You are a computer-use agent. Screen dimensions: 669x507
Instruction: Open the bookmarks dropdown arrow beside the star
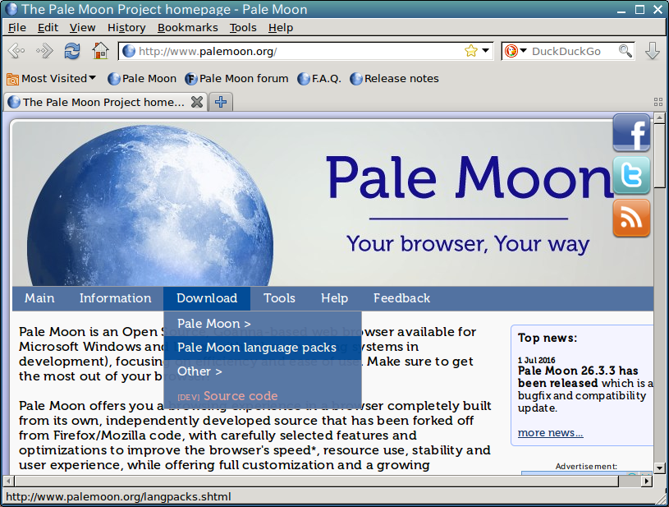(485, 51)
